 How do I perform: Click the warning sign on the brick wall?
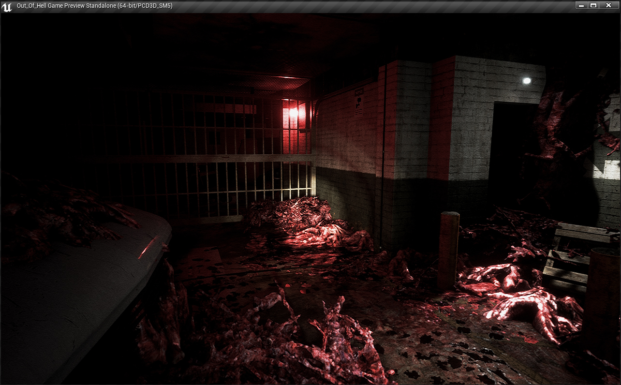click(x=359, y=102)
